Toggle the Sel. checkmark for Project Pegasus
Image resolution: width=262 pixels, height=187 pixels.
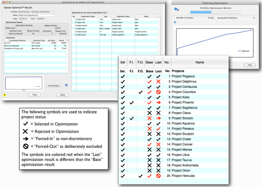point(123,76)
